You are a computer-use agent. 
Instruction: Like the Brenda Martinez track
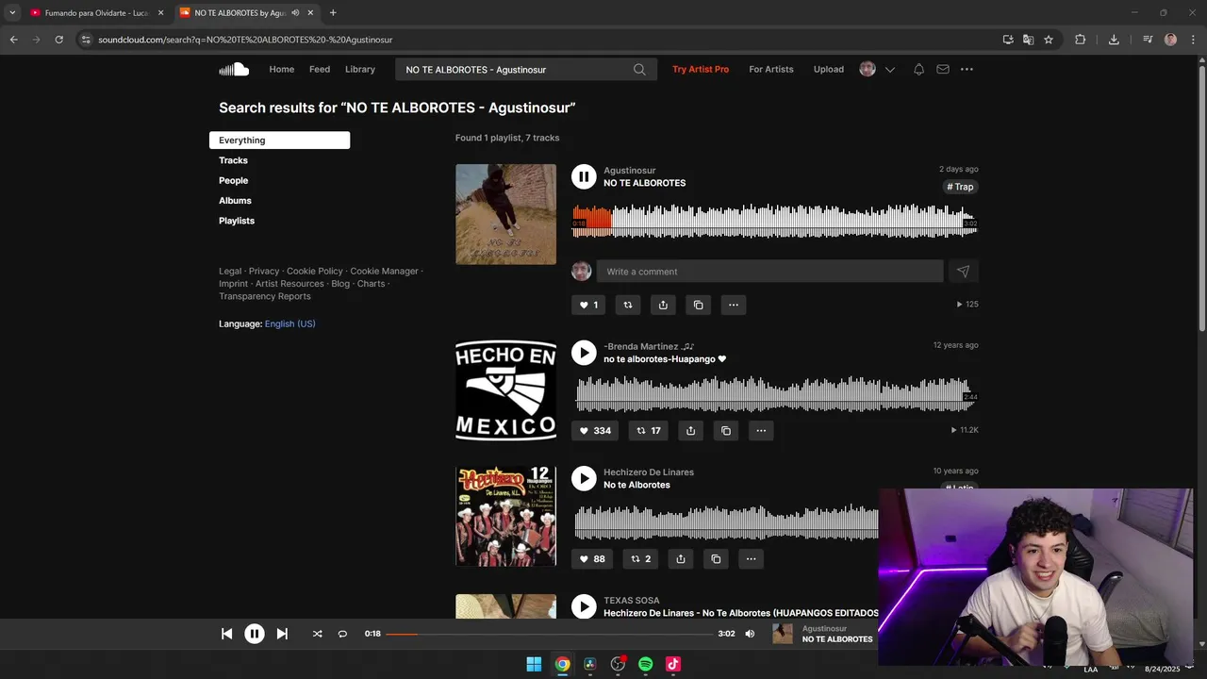(595, 430)
